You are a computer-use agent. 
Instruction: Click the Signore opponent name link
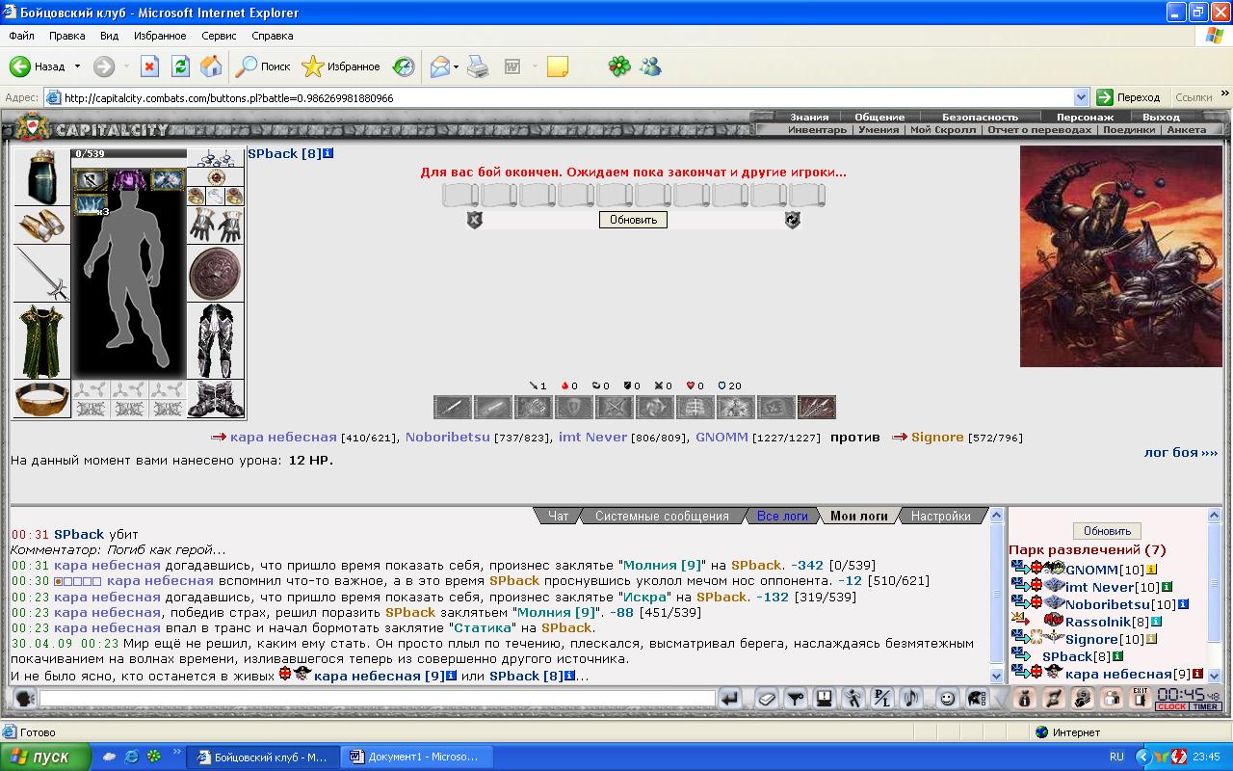coord(937,437)
